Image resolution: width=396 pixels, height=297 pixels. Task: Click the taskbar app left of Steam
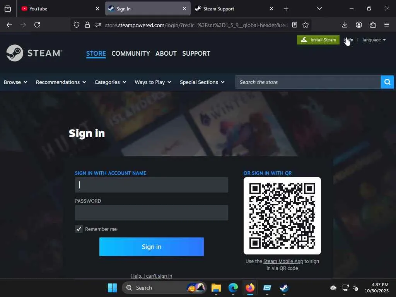coord(267,288)
